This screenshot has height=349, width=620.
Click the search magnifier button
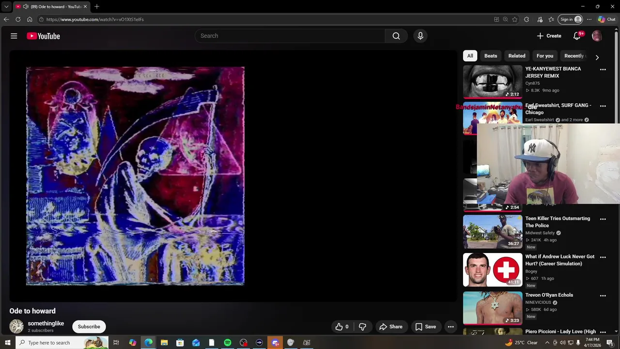(x=396, y=36)
